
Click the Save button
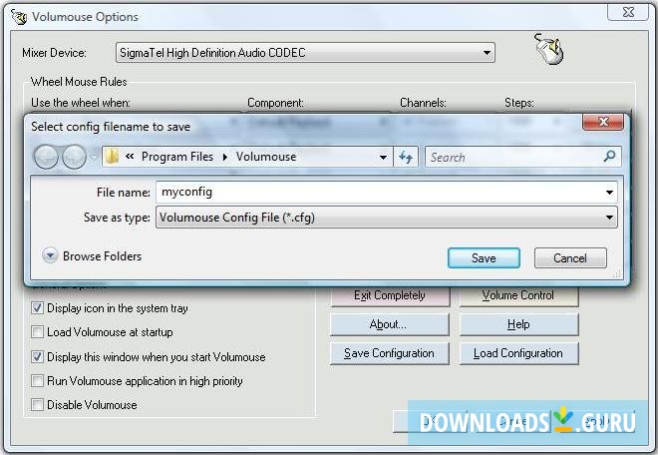pyautogui.click(x=484, y=258)
